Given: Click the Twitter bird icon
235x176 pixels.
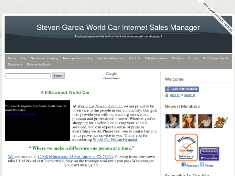Looking at the screenshot, I should 202,164.
